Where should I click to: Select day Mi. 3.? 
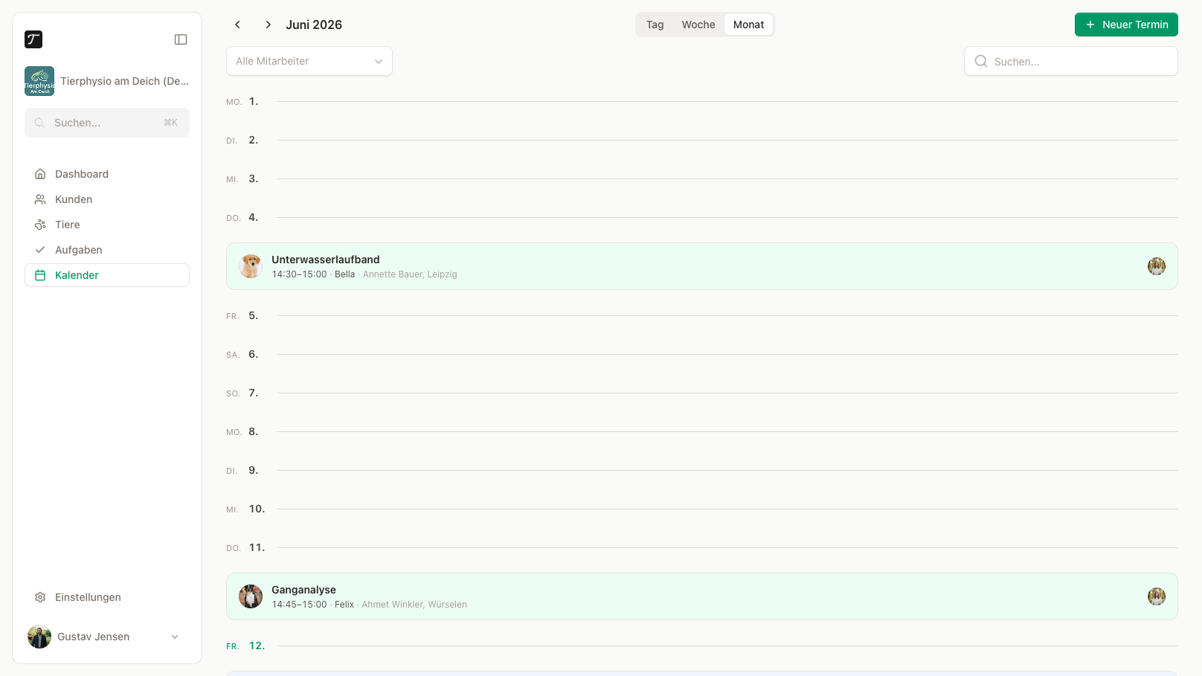242,178
